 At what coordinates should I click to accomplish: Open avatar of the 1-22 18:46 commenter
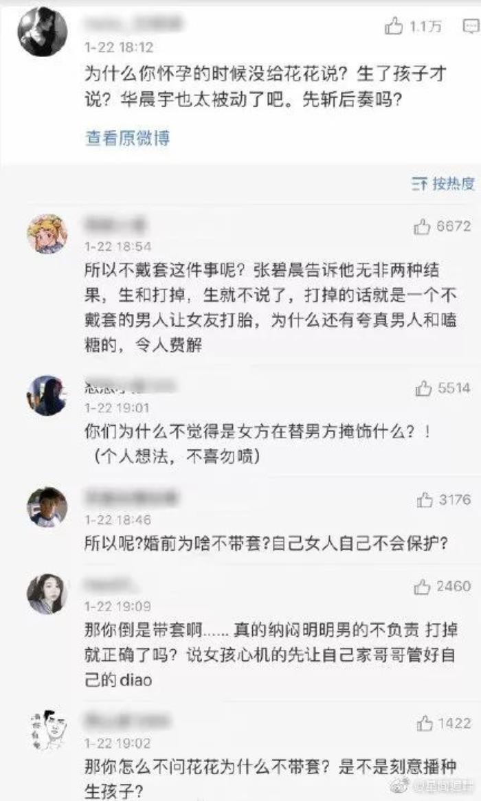(x=47, y=507)
